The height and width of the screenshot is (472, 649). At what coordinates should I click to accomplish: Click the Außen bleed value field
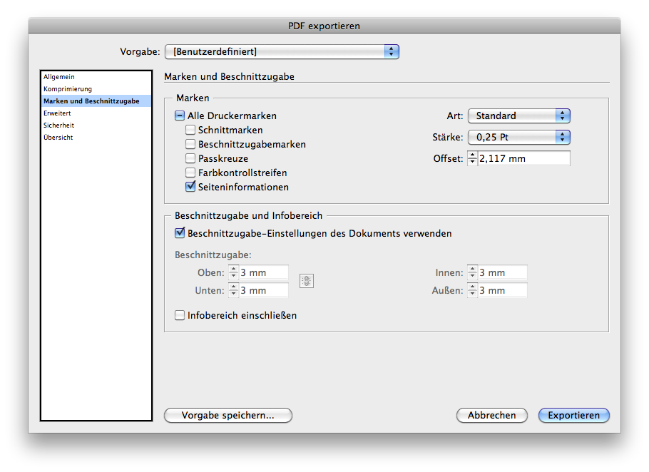(503, 290)
